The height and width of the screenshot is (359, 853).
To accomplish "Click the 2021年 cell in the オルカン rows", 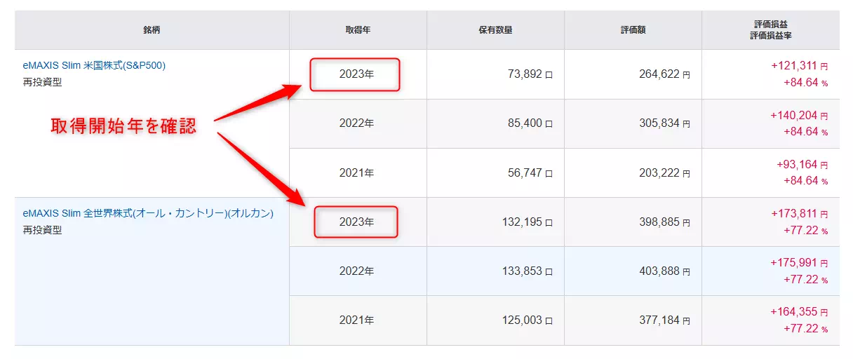I will (x=356, y=320).
